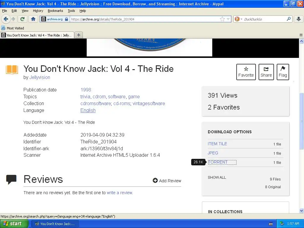The width and height of the screenshot is (304, 228).
Task: Open the Jellyvision creator link
Action: coord(40,77)
